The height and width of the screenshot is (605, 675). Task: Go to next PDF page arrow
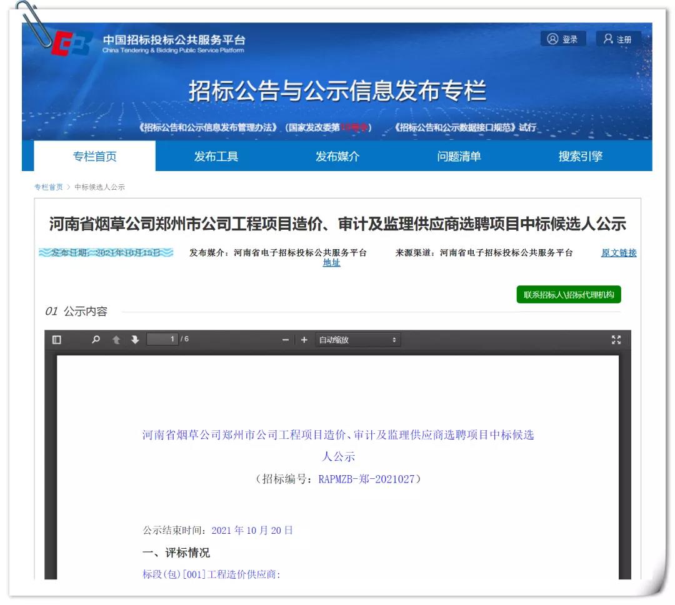click(135, 340)
